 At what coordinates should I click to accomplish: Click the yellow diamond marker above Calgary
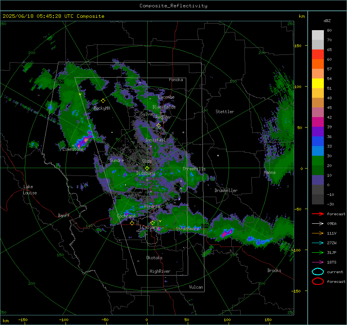(x=152, y=223)
